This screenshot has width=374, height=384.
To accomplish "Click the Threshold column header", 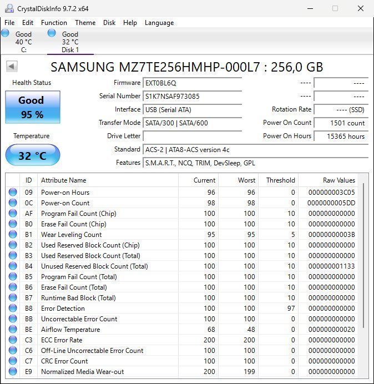I will pyautogui.click(x=278, y=180).
